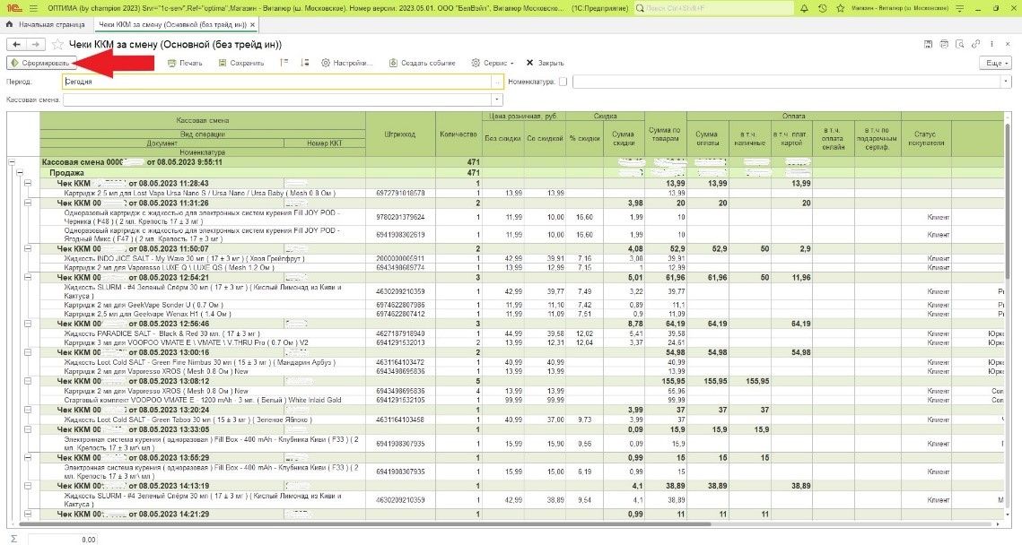Toggle the Номенклатура checkbox
This screenshot has width=1022, height=545.
[563, 82]
